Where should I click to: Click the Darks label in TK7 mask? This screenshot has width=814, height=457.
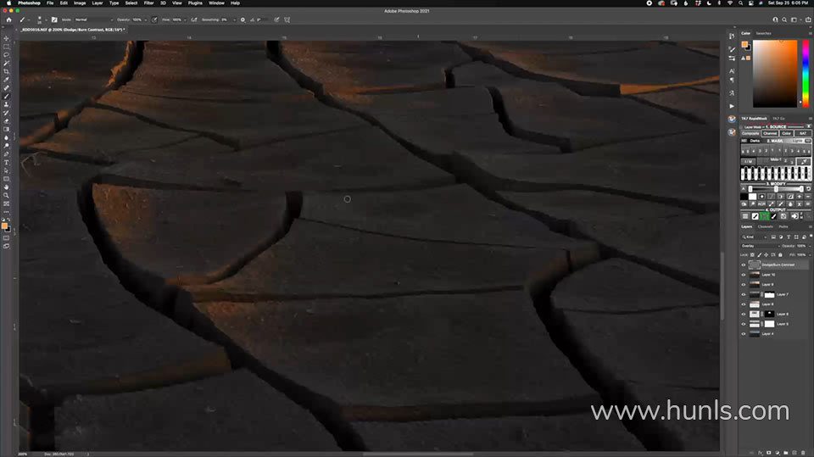click(x=755, y=141)
